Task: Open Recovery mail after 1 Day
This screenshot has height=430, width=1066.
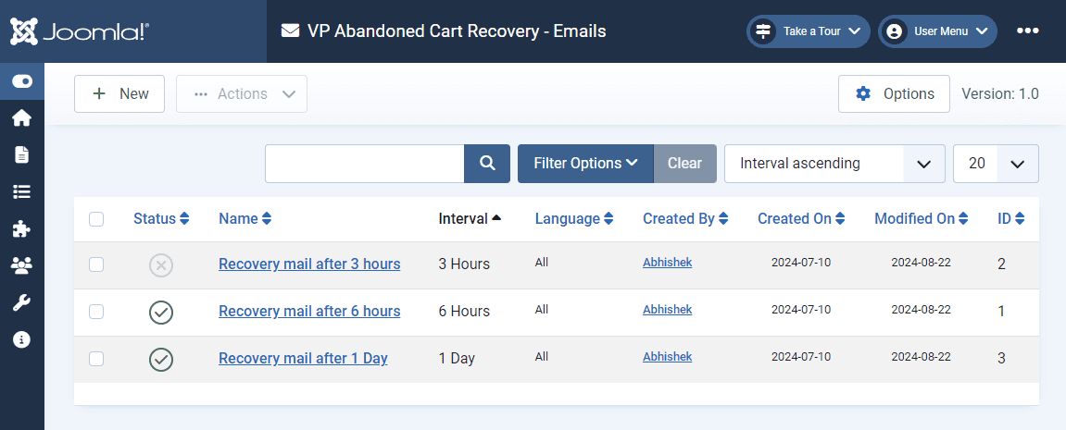Action: (303, 358)
